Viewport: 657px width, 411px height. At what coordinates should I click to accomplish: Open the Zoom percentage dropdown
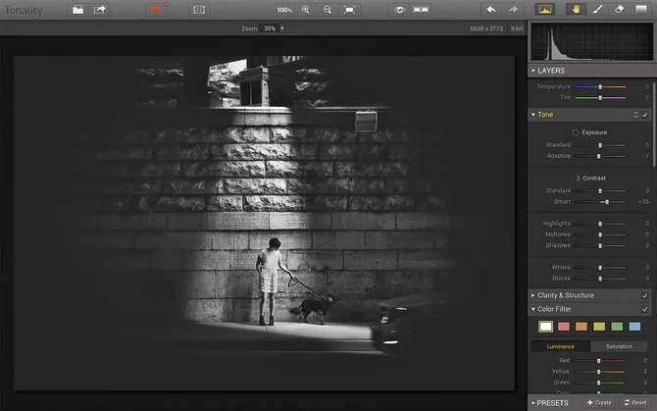282,28
